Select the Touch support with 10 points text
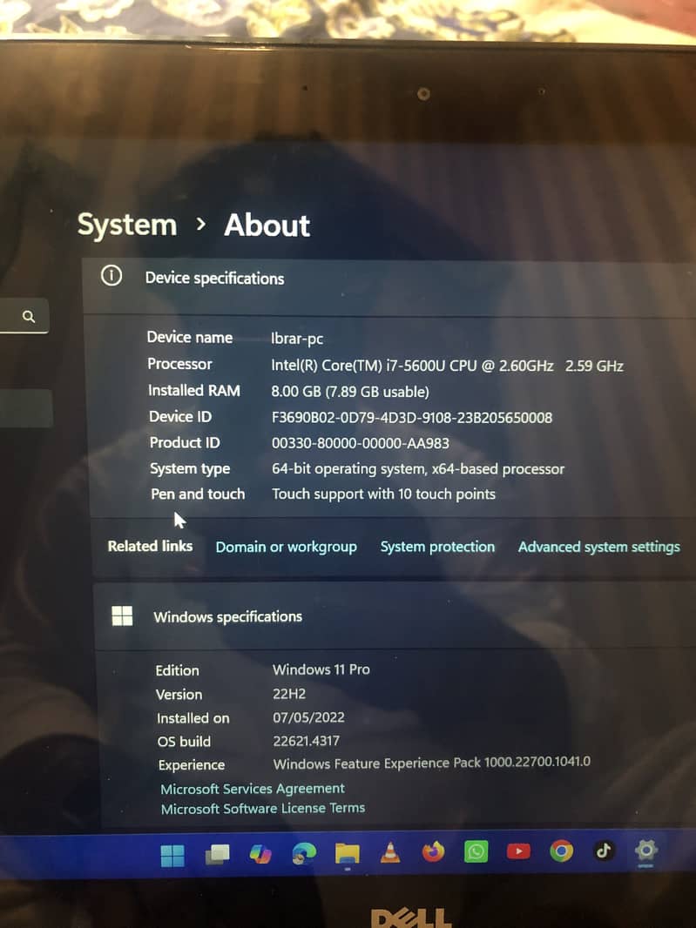 [383, 494]
